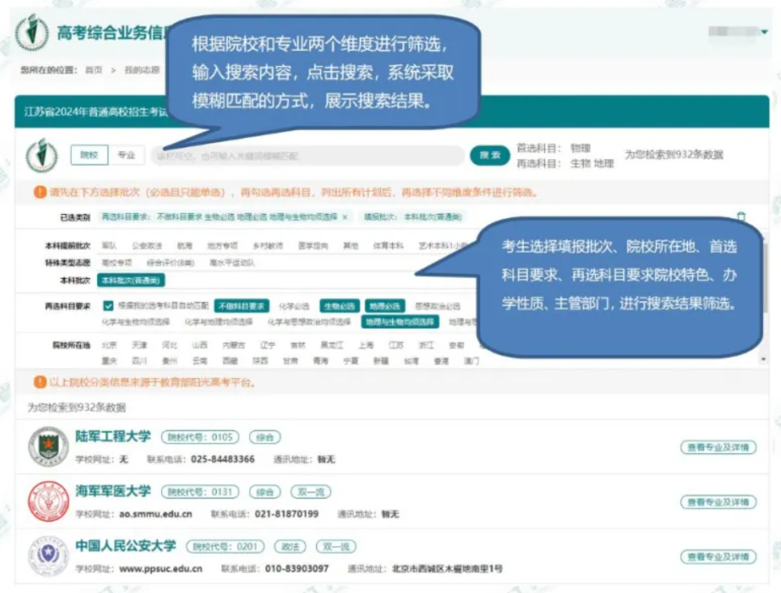Image resolution: width=781 pixels, height=593 pixels.
Task: Select 综合评价(B类) special type option
Action: click(x=171, y=263)
